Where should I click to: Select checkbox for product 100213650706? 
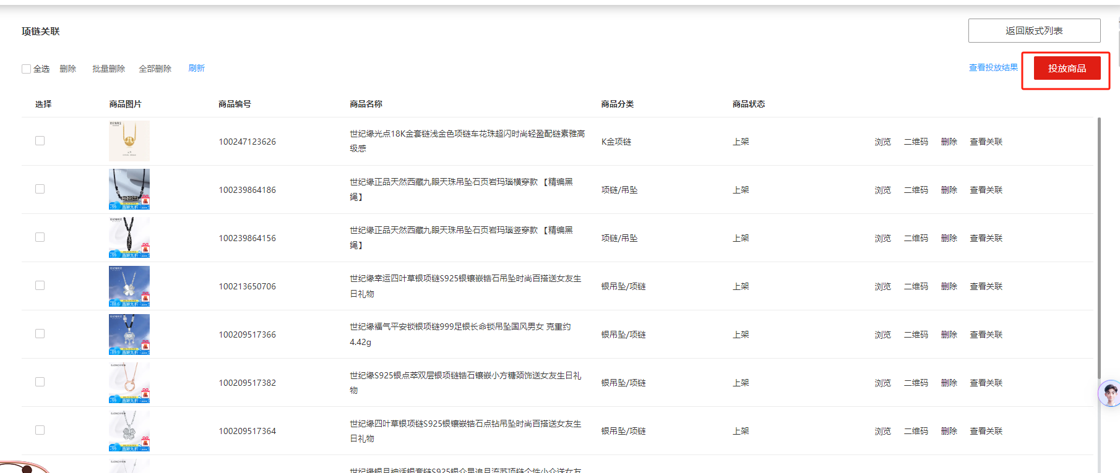40,286
